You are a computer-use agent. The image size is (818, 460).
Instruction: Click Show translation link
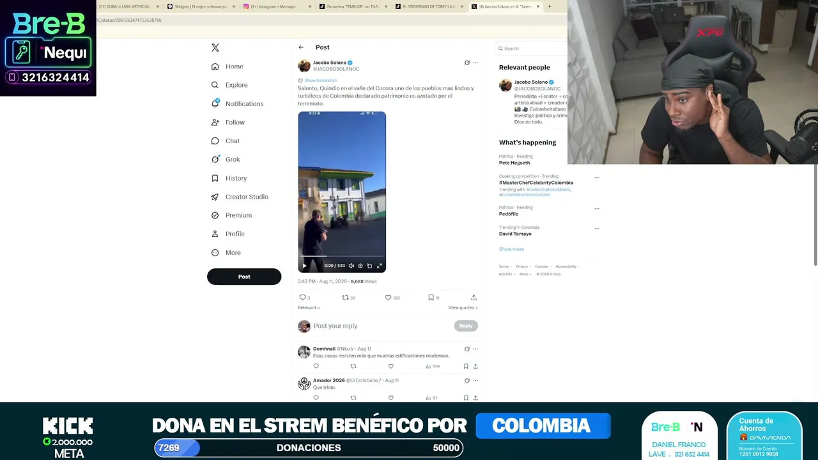[x=320, y=80]
